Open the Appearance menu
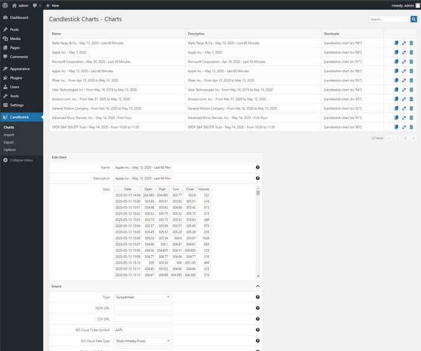The image size is (421, 351). [x=21, y=69]
